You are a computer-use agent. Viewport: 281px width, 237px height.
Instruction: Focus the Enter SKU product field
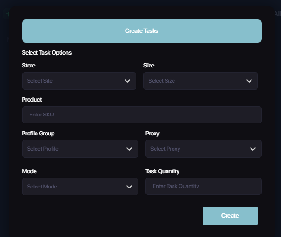142,115
